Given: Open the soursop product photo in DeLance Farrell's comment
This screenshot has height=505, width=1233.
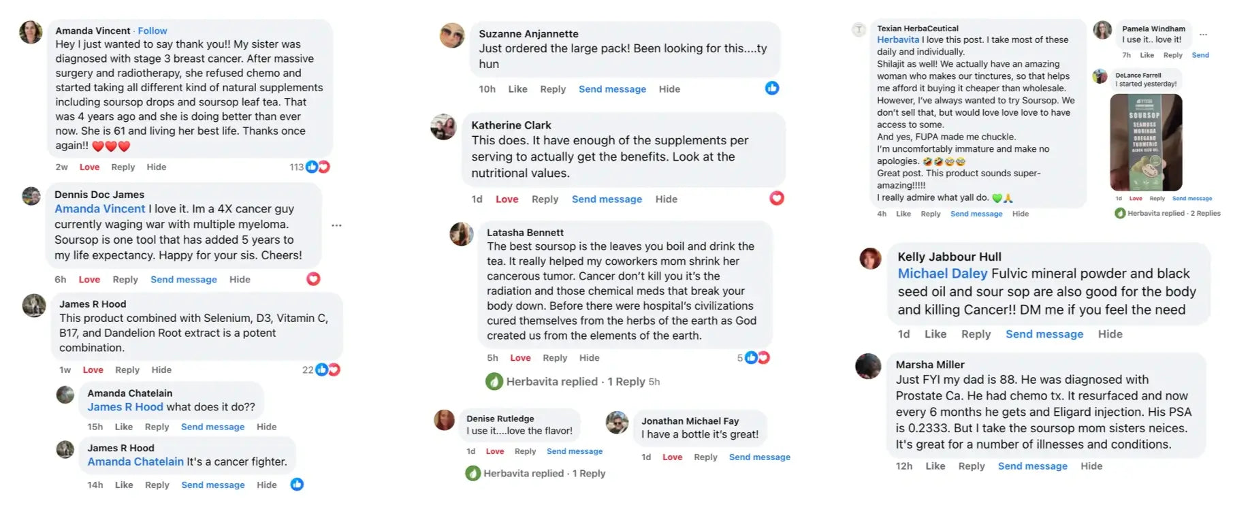Looking at the screenshot, I should coord(1146,142).
